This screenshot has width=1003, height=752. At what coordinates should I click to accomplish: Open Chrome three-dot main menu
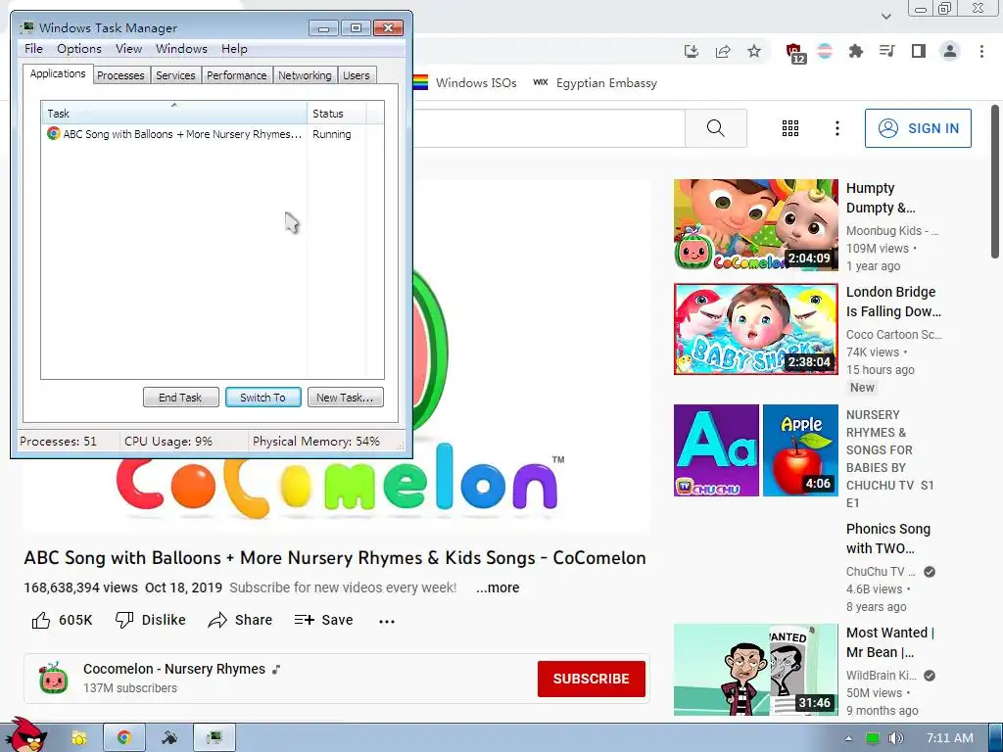click(981, 51)
